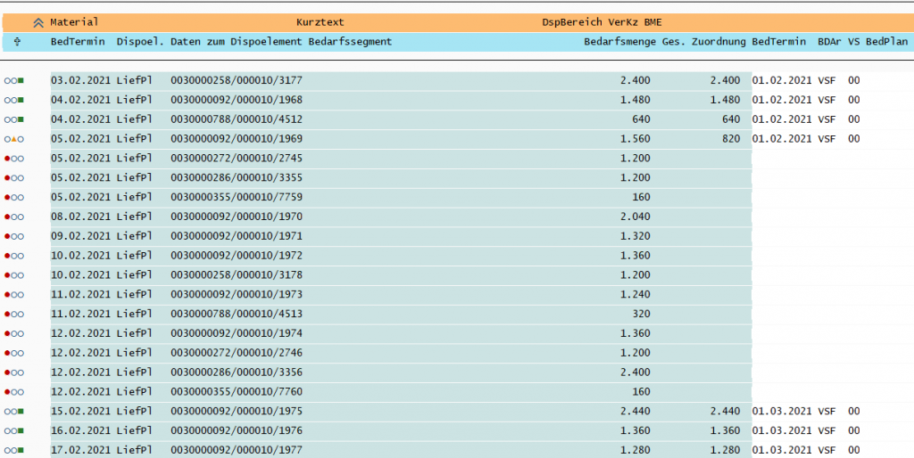Click green status light for row 0030000092/000010/1968
This screenshot has height=458, width=914.
[21, 100]
